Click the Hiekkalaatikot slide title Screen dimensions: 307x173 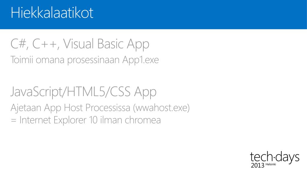[52, 13]
